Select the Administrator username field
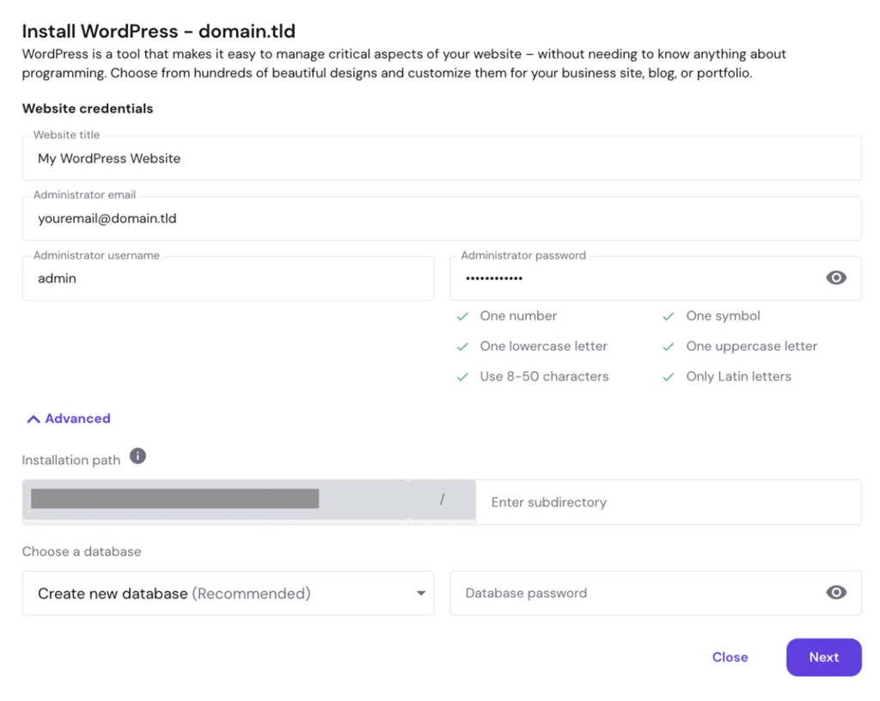 (228, 278)
